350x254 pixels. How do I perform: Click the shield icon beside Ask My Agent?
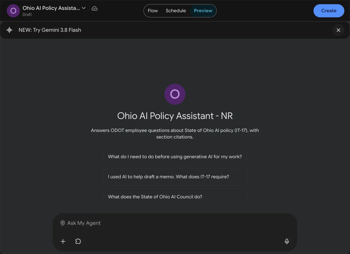(63, 223)
